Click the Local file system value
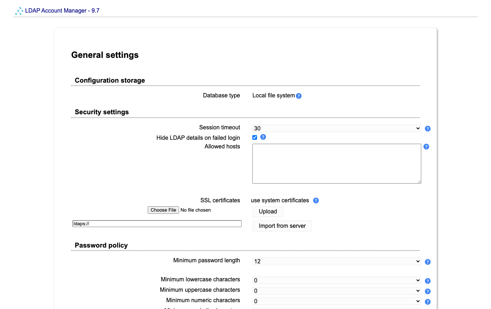The height and width of the screenshot is (309, 491). pyautogui.click(x=274, y=96)
